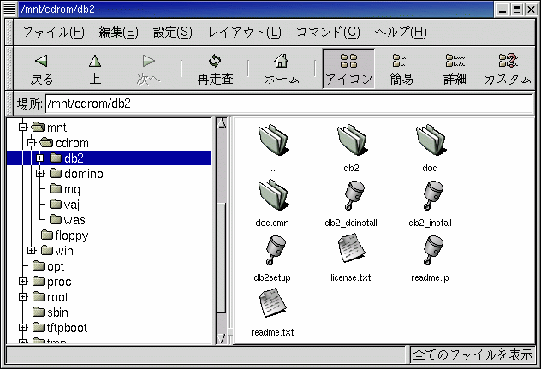Go back with the 戻る arrow
This screenshot has width=541, height=369.
pyautogui.click(x=42, y=68)
